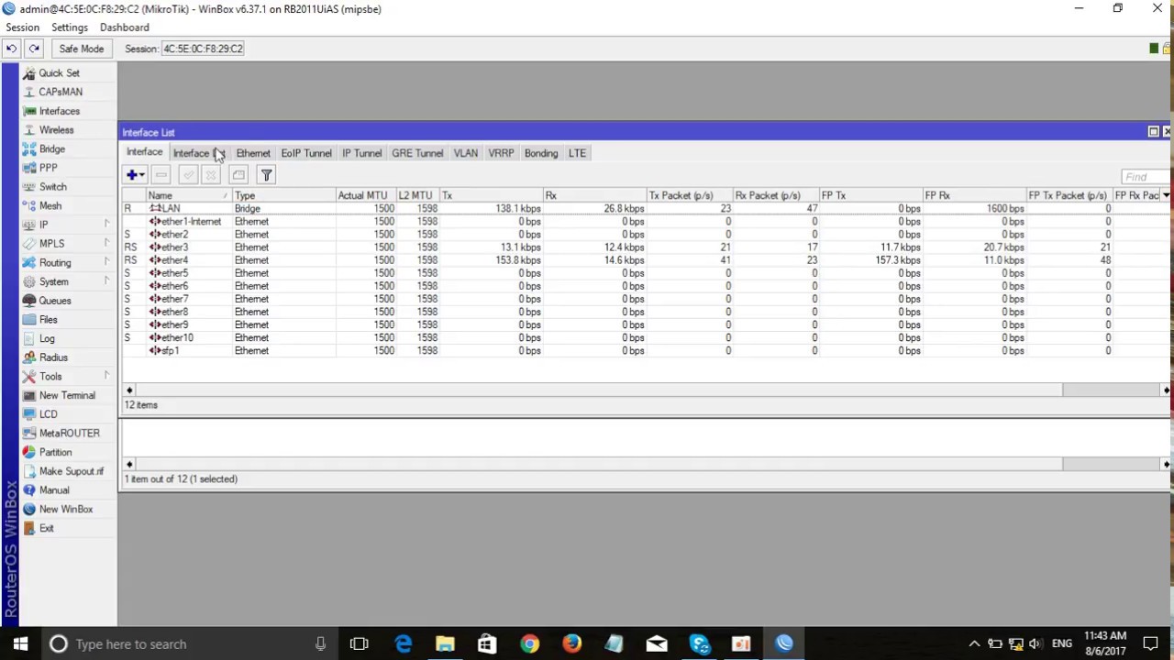The width and height of the screenshot is (1174, 660).
Task: Sort by Tx Packet (p/s) column
Action: click(x=688, y=195)
